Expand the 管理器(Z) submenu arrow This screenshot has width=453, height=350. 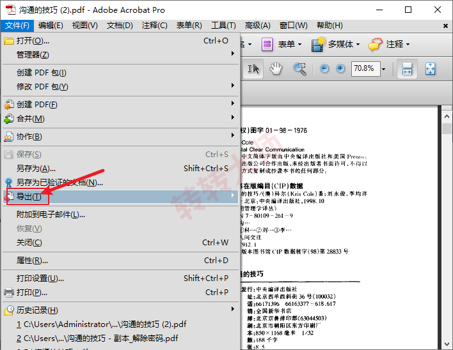232,54
